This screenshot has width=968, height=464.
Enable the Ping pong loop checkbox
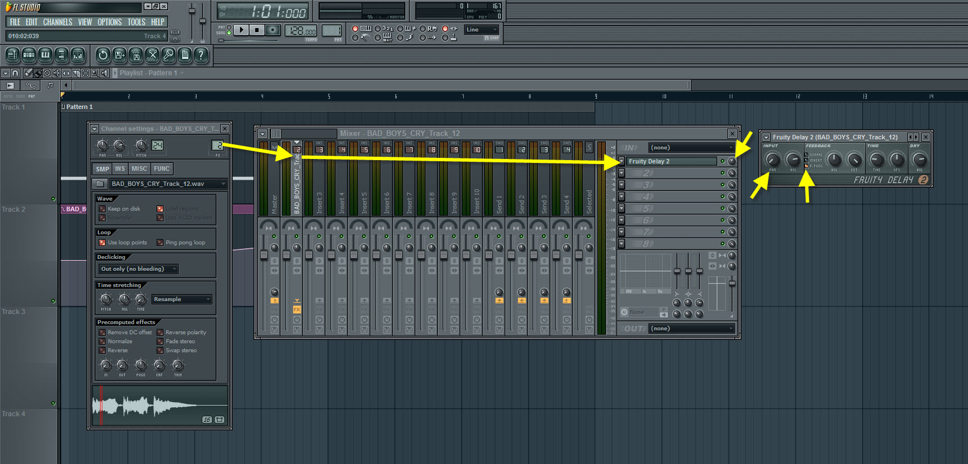click(x=160, y=243)
